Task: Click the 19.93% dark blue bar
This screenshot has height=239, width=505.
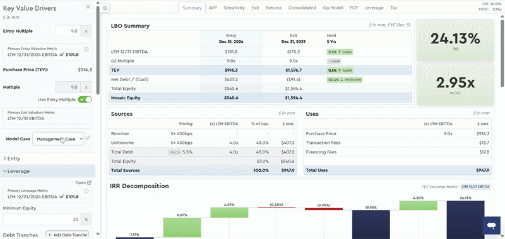Action: (x=371, y=225)
